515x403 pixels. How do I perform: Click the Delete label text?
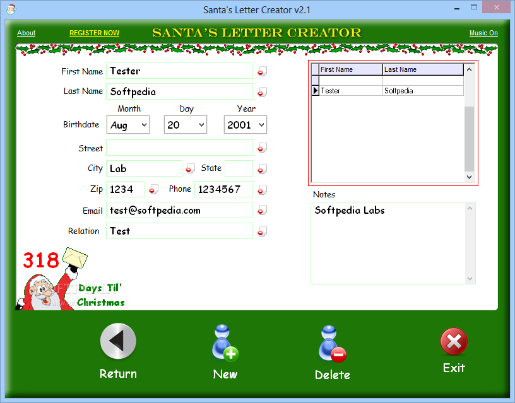(333, 375)
